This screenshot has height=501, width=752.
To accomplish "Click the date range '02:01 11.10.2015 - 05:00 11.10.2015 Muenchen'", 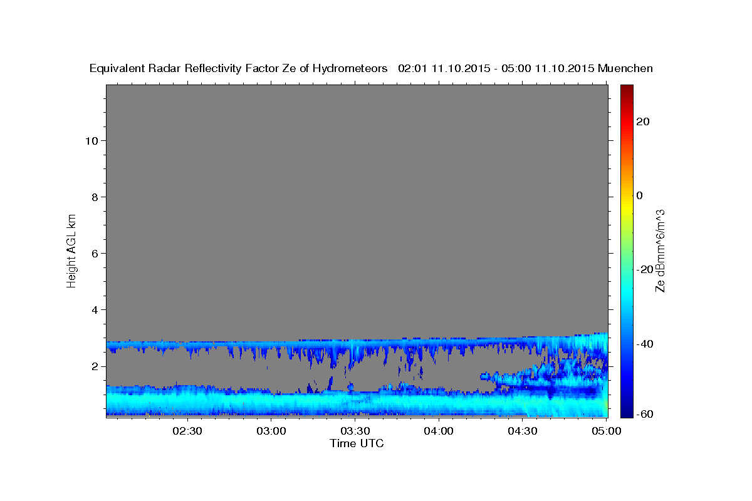I will point(526,69).
